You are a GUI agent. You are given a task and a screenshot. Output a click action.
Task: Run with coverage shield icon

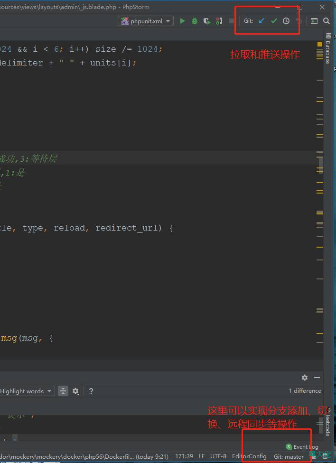[207, 21]
